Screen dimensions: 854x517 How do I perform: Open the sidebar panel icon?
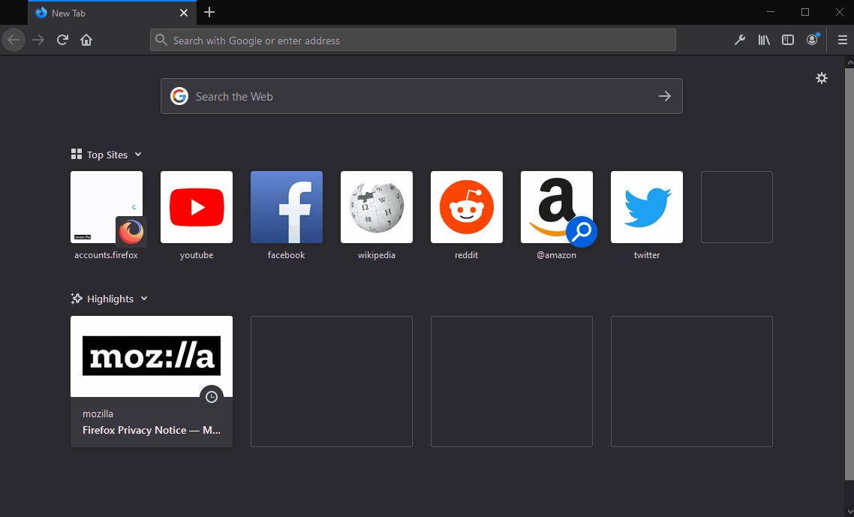pyautogui.click(x=788, y=40)
